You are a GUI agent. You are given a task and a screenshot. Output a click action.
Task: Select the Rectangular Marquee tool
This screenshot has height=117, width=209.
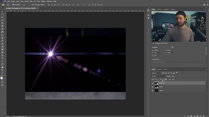[x=2, y=14]
